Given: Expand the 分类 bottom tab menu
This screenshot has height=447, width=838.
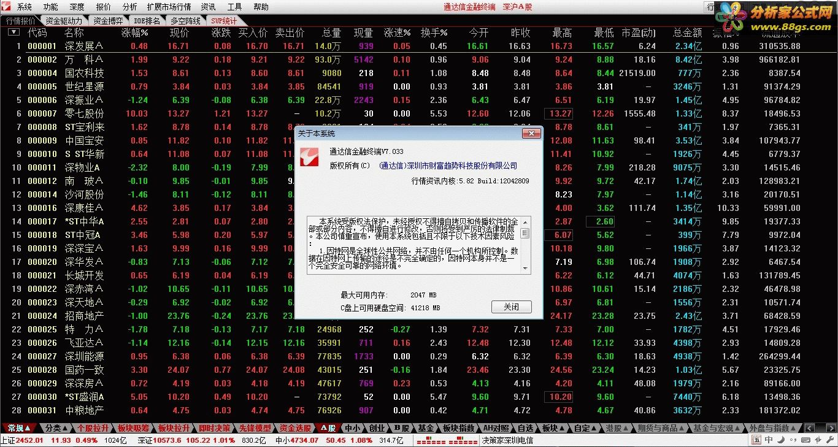Looking at the screenshot, I should (x=55, y=428).
